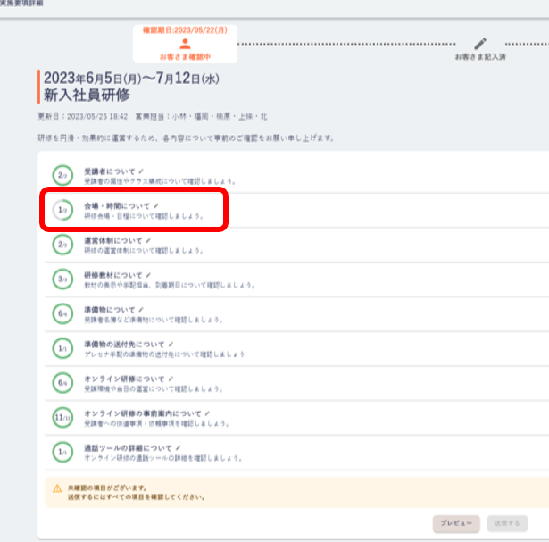Click description オンライン研修の通話ツールの詳細を確認しましょう
Viewport: 549px width, 542px height.
tap(162, 458)
